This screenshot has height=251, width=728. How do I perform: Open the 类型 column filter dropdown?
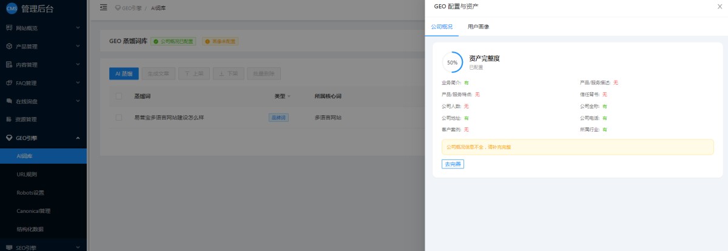289,96
